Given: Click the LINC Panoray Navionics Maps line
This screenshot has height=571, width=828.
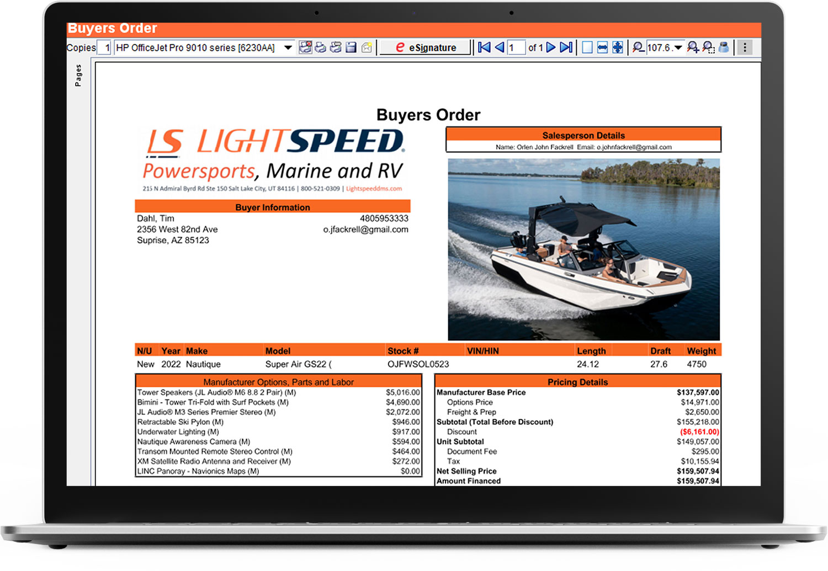Looking at the screenshot, I should pos(279,471).
